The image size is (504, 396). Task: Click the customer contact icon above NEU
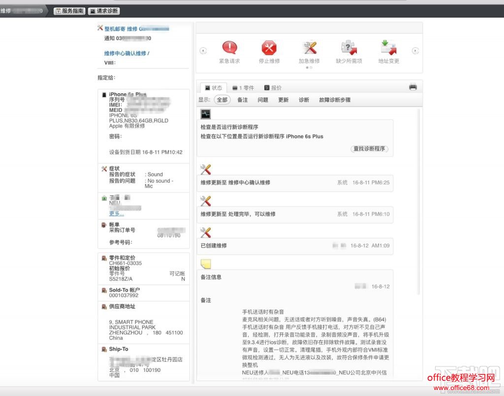click(104, 198)
